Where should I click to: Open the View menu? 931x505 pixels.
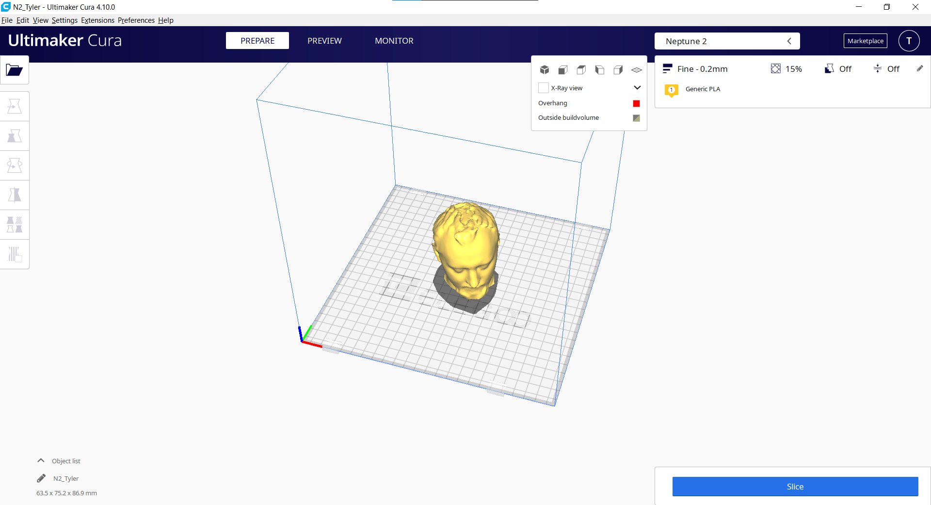pos(41,20)
